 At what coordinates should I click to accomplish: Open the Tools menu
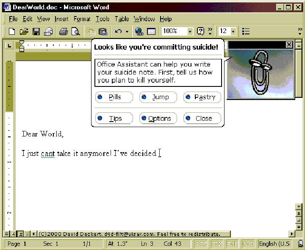click(103, 19)
